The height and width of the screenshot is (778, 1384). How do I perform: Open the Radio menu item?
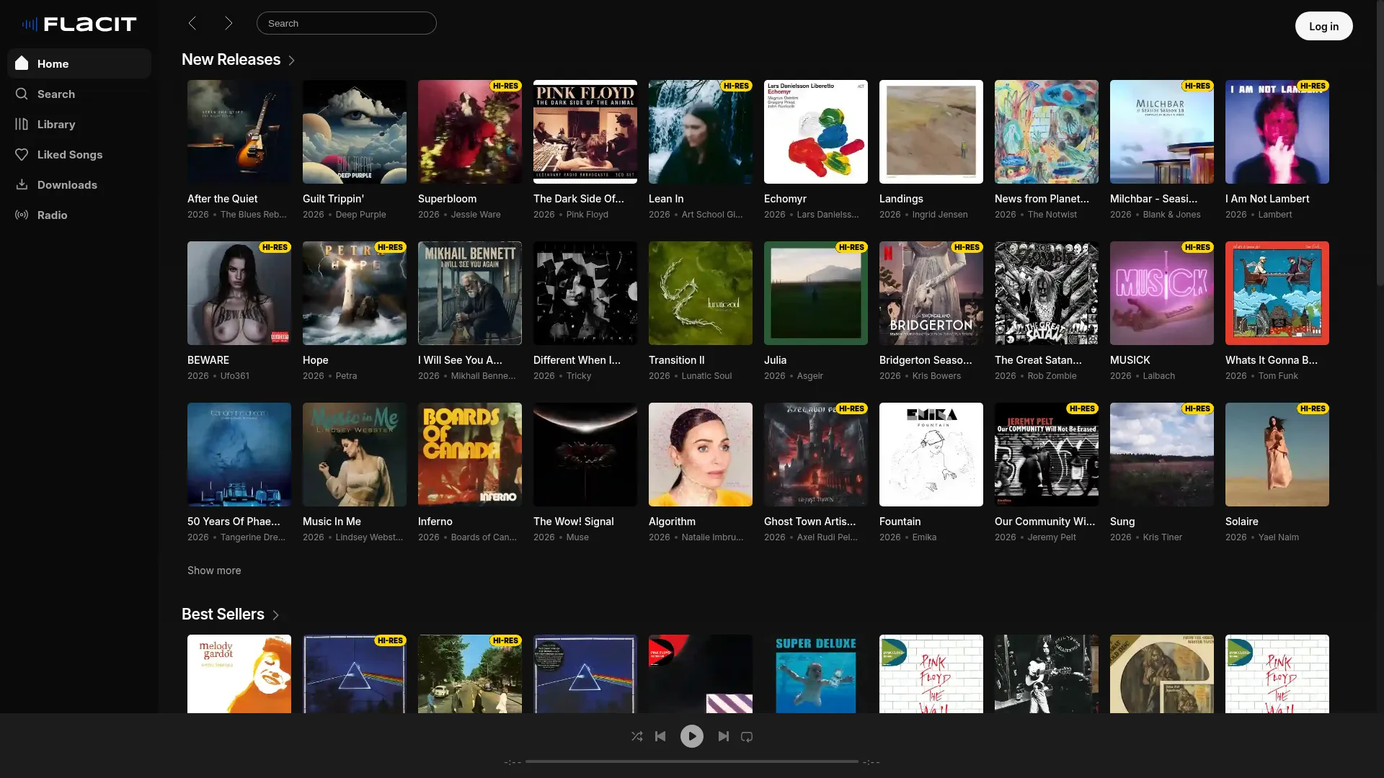(x=79, y=215)
